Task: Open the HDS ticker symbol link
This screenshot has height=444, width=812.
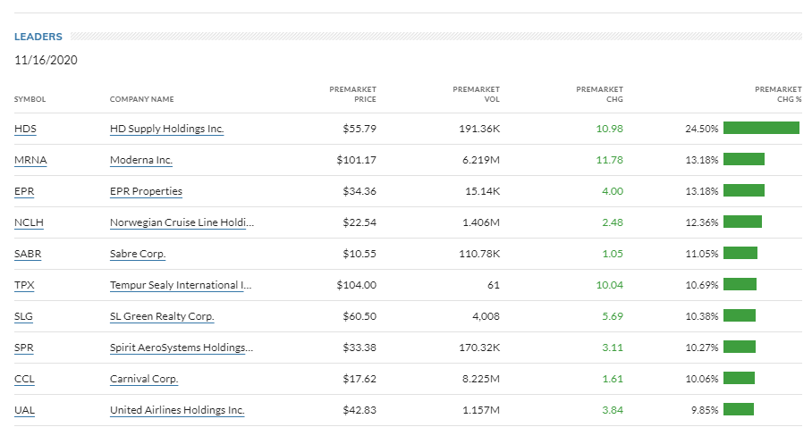Action: pyautogui.click(x=25, y=129)
